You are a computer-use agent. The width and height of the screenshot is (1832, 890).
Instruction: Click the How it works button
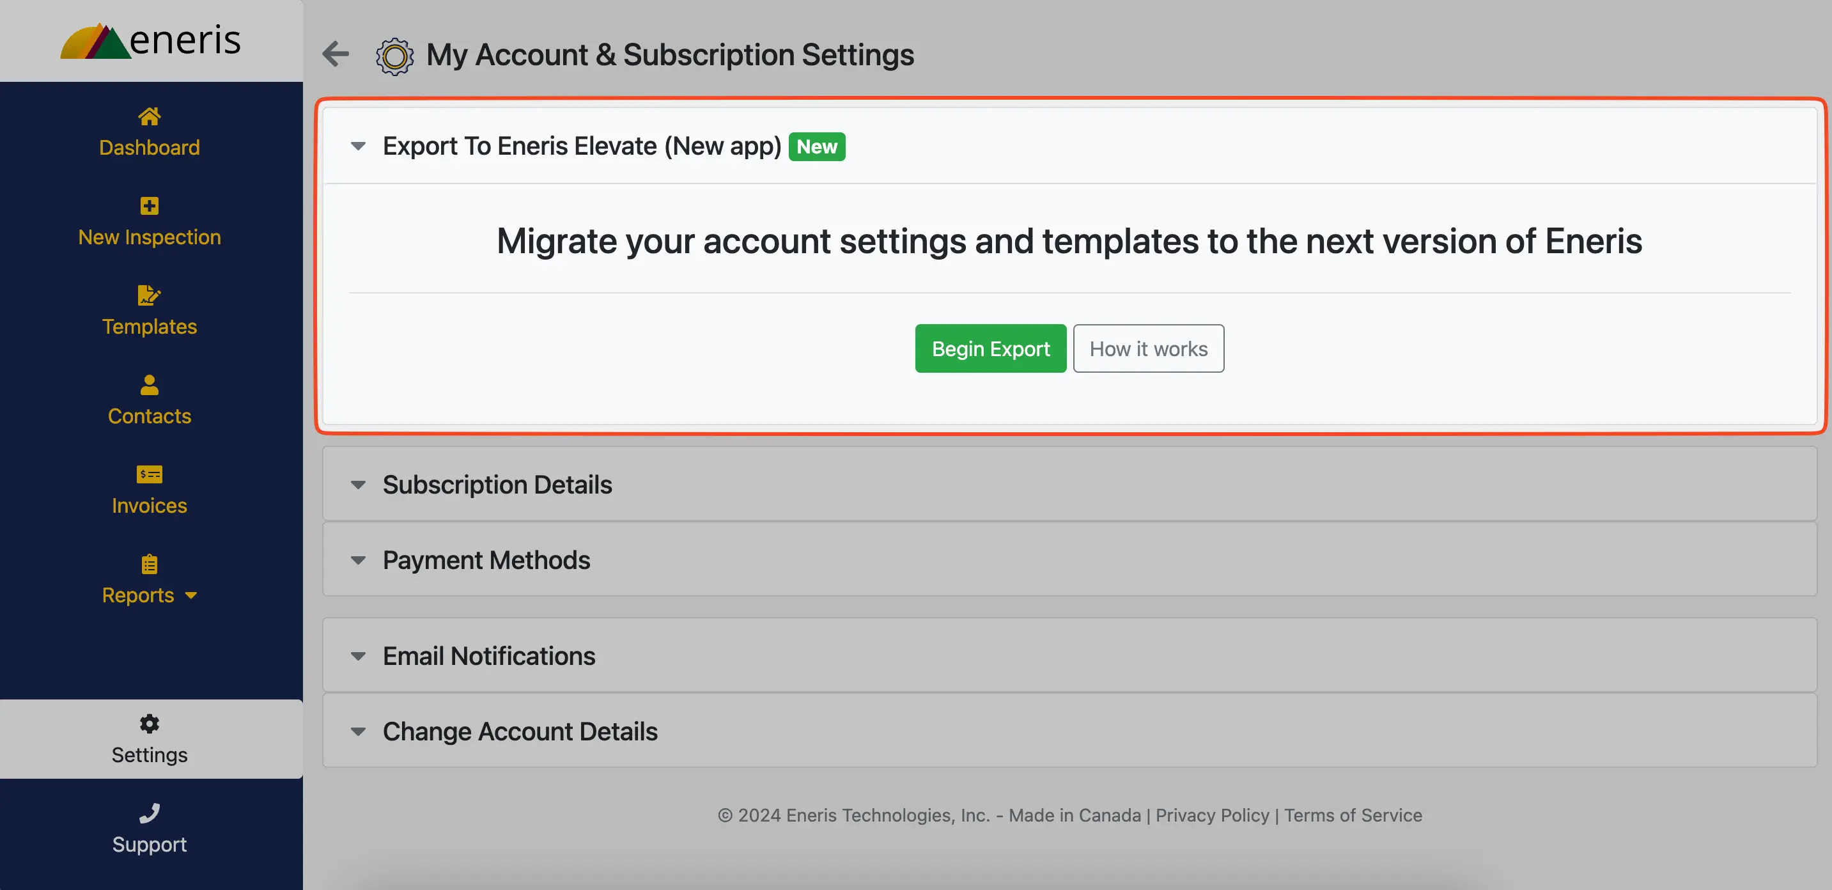(1148, 348)
